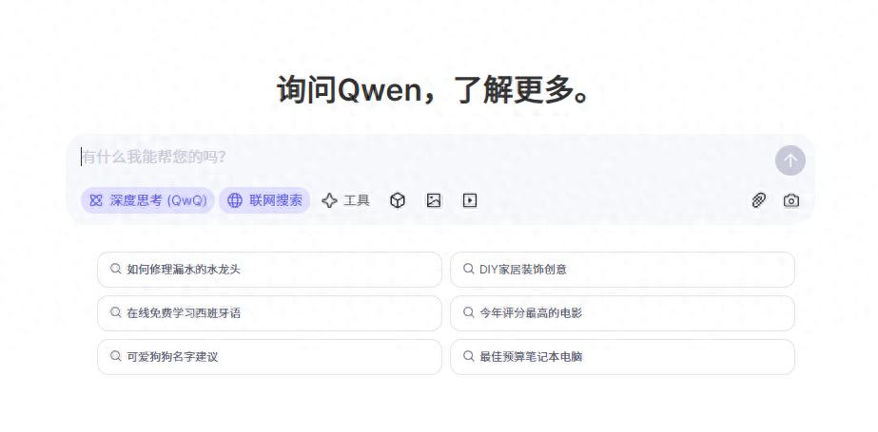The image size is (878, 432).
Task: Select the 可爱狗狗名字建议 prompt text
Action: click(x=172, y=357)
